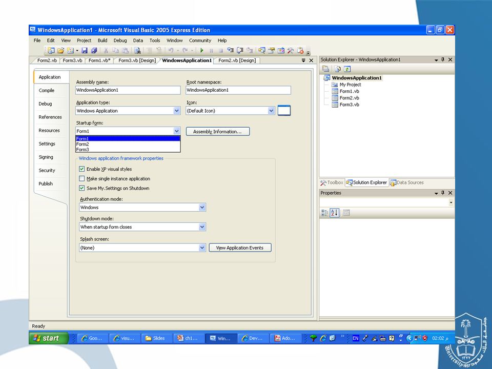Collapse the Startup form dropdown arrow
The image size is (492, 369).
point(177,131)
